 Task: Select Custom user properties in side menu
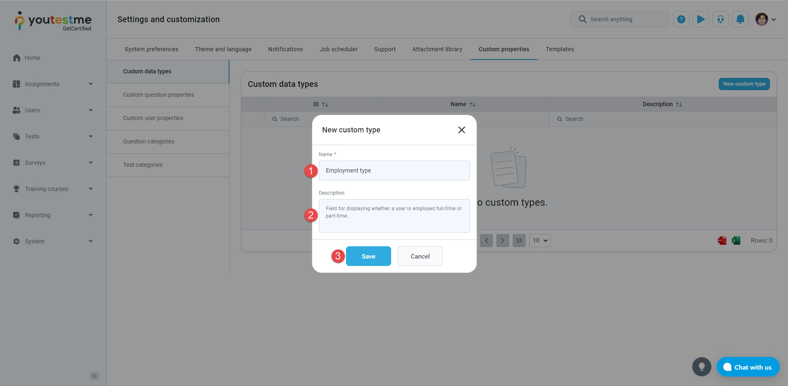coord(153,118)
